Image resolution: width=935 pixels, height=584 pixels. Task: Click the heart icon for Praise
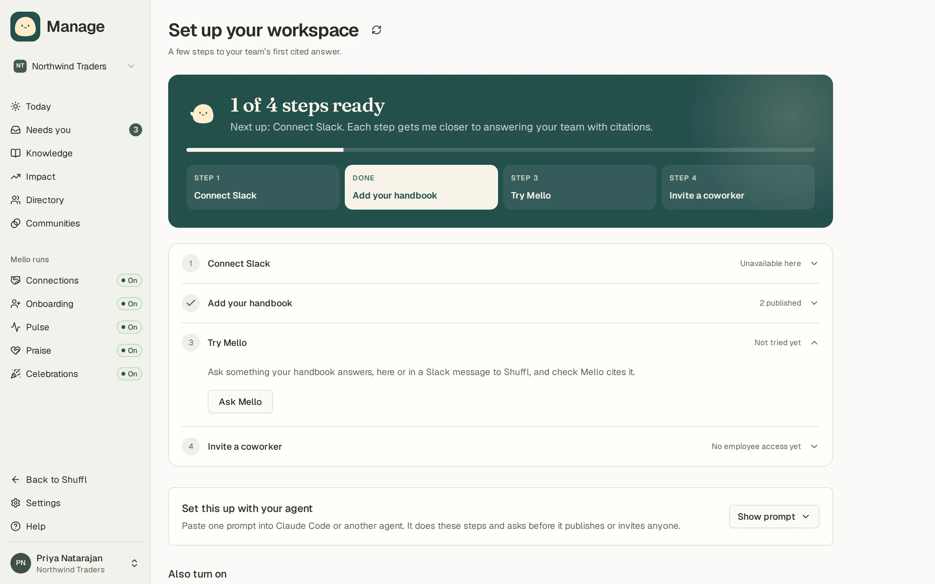pyautogui.click(x=16, y=351)
